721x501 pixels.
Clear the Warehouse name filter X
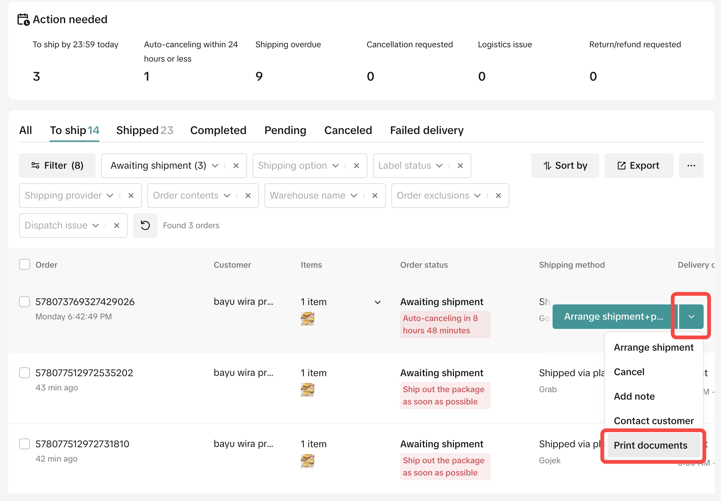[375, 196]
